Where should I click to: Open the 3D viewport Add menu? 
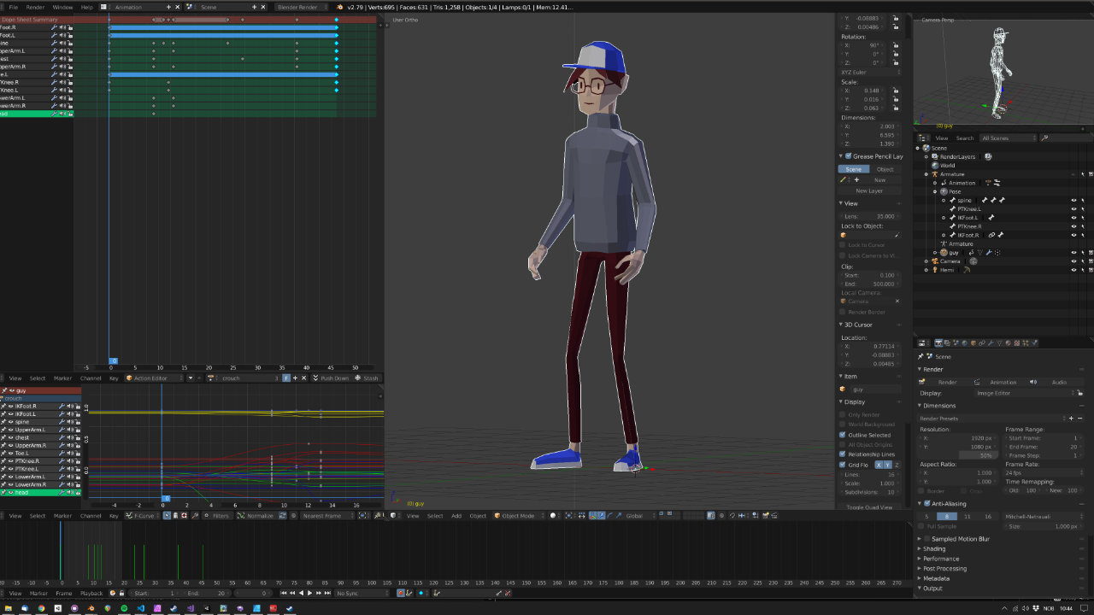click(x=456, y=516)
